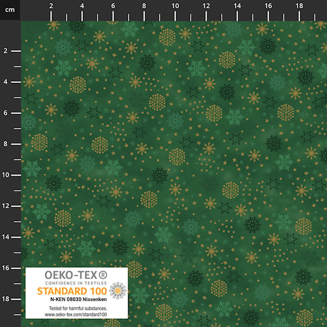Click the 4 mark on the left ruler
The height and width of the screenshot is (327, 327).
(5, 82)
